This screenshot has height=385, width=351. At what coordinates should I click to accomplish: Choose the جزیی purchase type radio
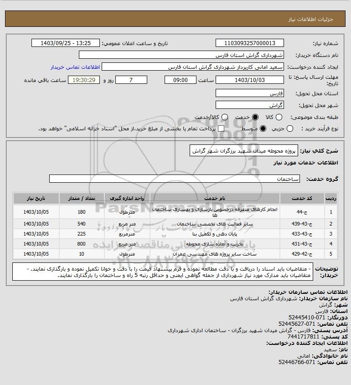point(290,128)
